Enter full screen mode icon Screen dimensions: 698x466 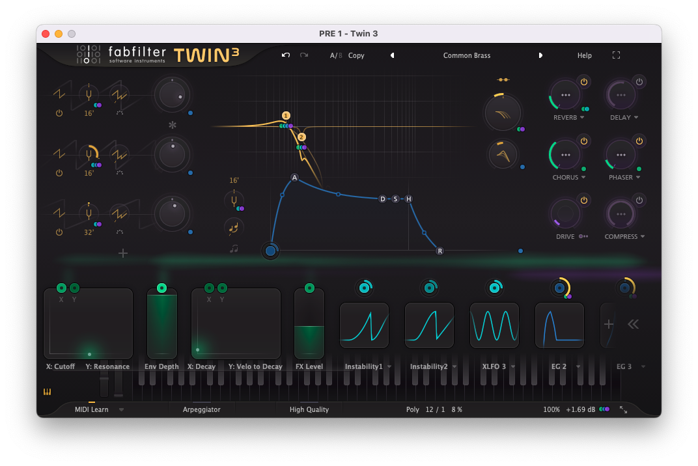(616, 55)
